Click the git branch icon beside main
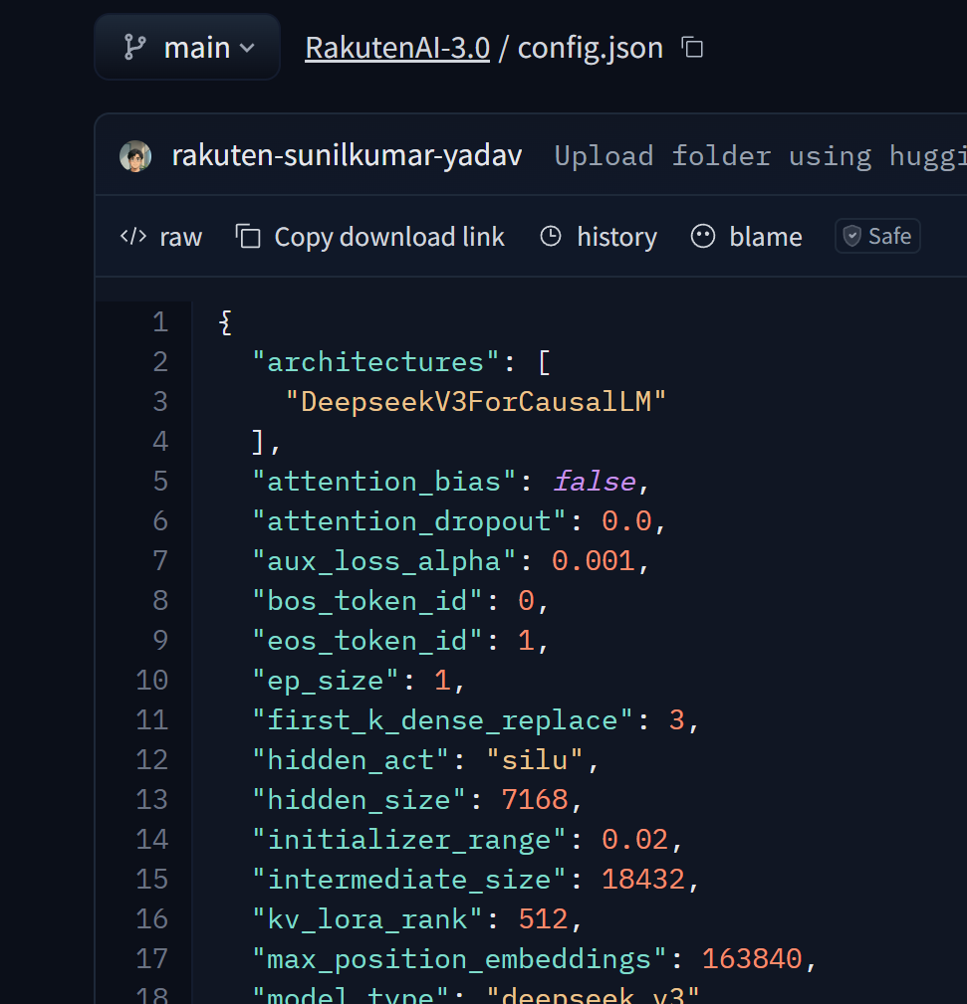 point(134,48)
